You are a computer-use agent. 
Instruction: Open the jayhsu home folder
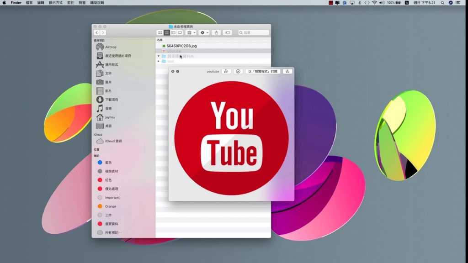click(x=109, y=117)
